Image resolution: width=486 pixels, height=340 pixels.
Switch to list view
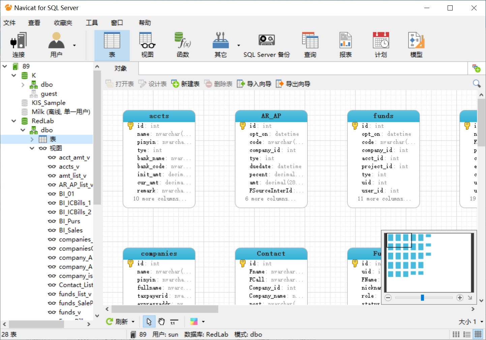(467, 334)
